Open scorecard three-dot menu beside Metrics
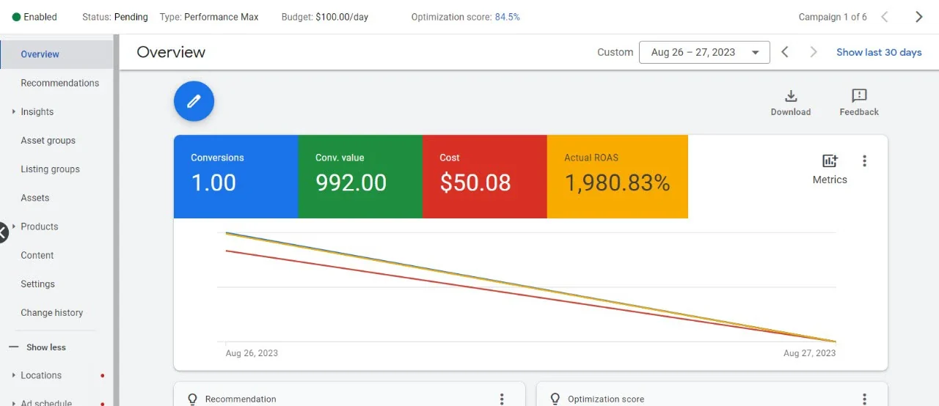 (865, 161)
